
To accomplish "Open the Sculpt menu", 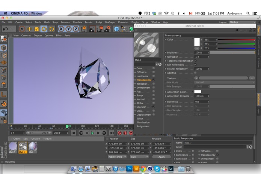I will click(99, 22).
